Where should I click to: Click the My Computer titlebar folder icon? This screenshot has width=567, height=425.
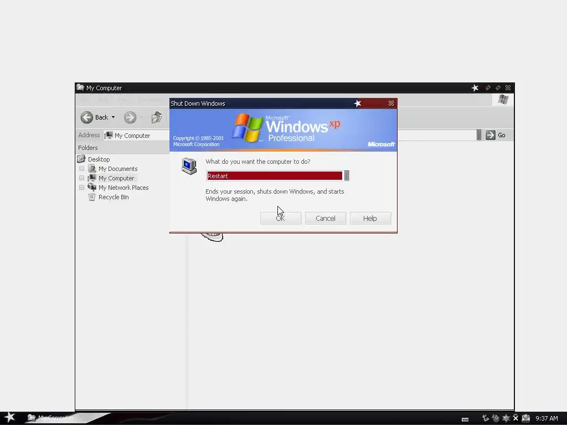point(80,87)
